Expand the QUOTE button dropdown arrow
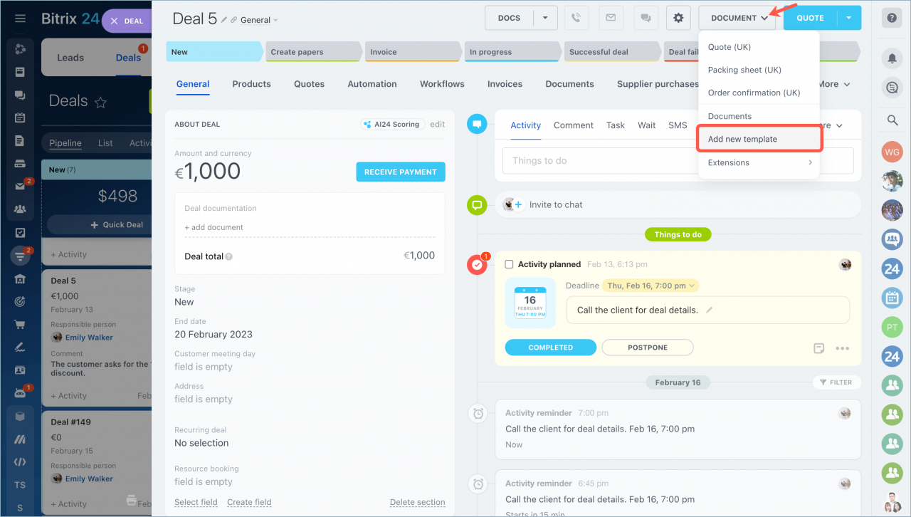Image resolution: width=911 pixels, height=517 pixels. point(849,18)
